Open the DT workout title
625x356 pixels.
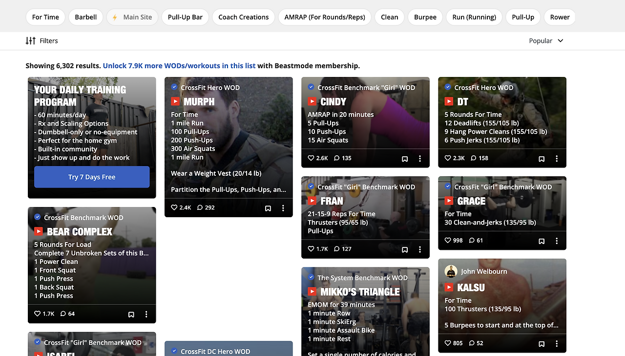[x=462, y=102]
